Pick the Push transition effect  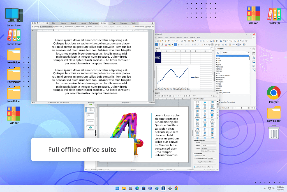(x=205, y=125)
